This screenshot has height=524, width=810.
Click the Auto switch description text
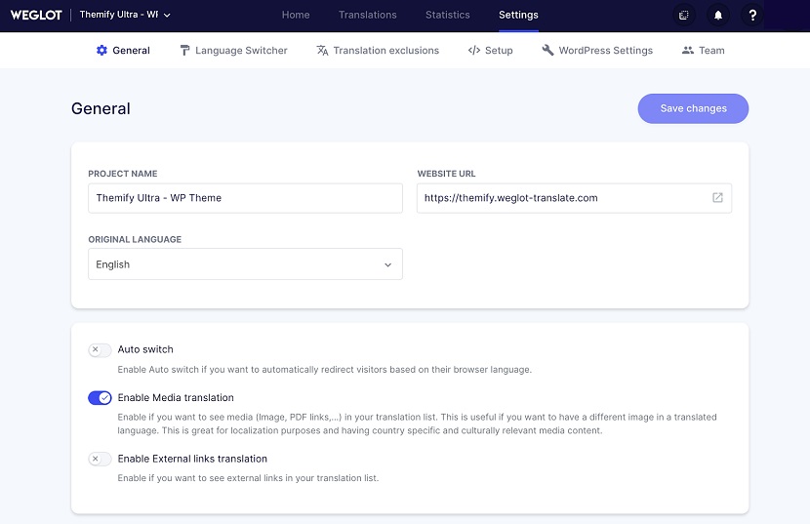pos(324,370)
